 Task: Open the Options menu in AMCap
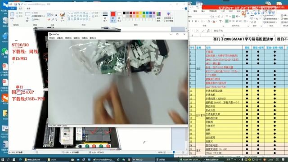[x=68, y=38]
